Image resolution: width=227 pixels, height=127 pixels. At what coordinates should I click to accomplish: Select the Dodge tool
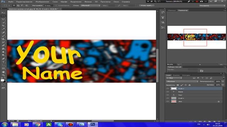point(3,55)
